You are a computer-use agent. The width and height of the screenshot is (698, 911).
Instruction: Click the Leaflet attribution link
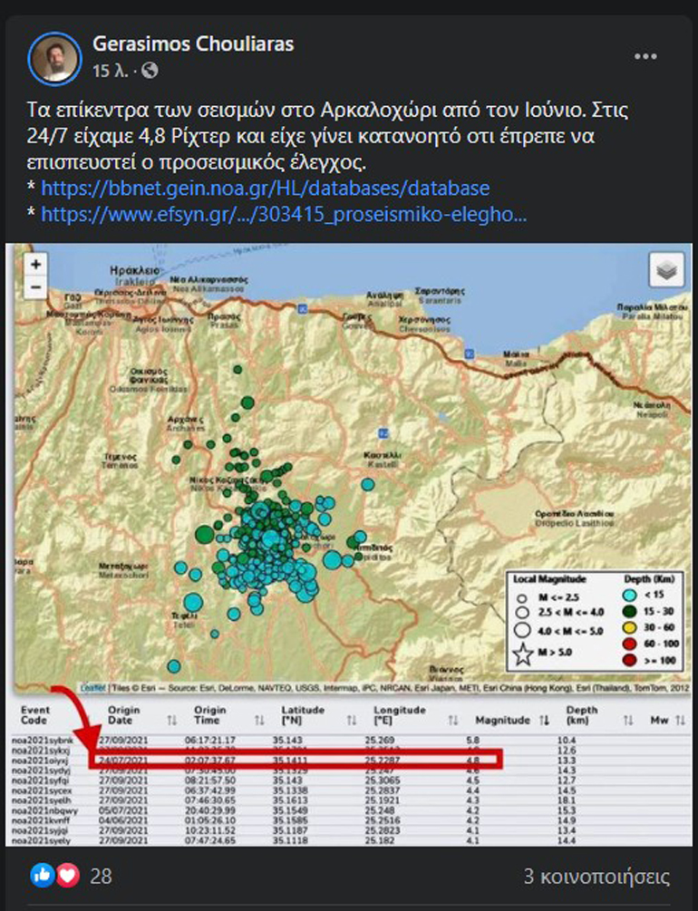point(93,687)
